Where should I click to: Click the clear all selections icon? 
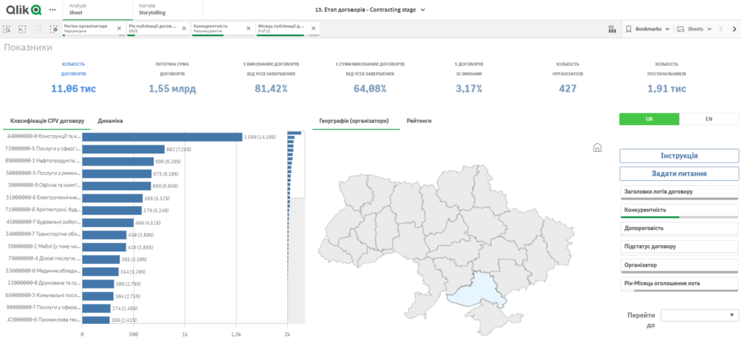[54, 29]
